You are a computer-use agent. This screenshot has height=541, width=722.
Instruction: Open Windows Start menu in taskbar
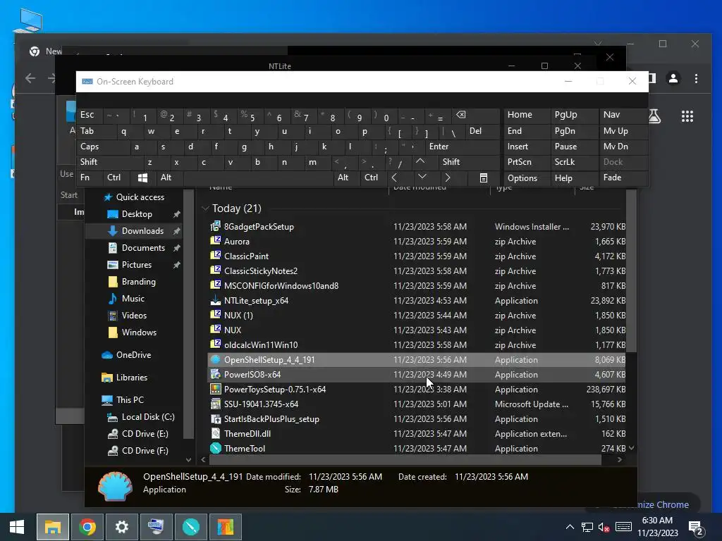coord(17,527)
